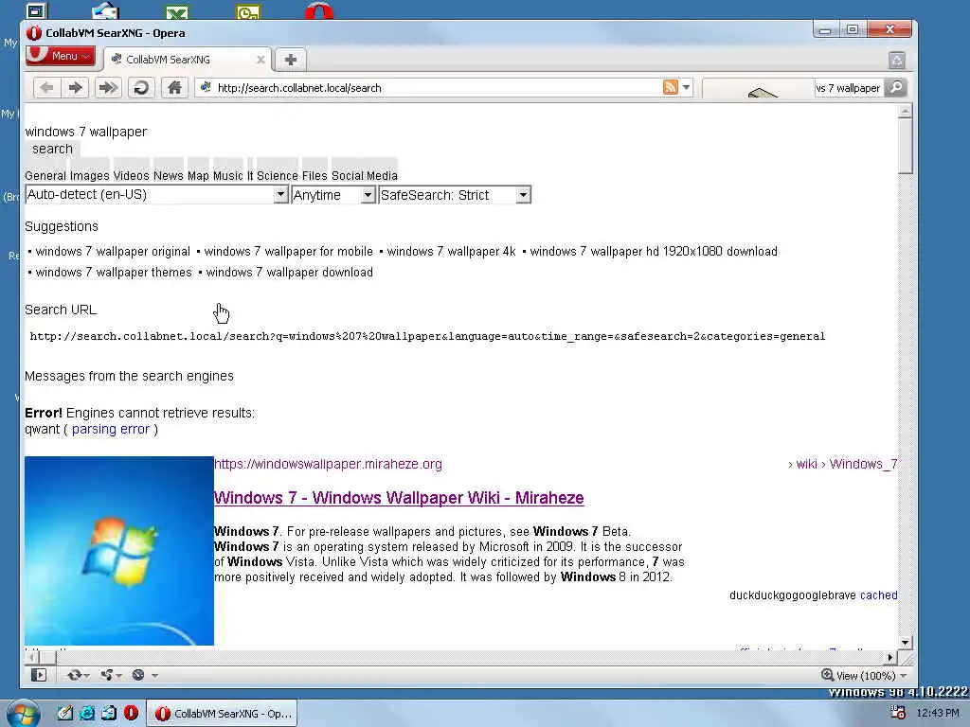Open the red Opera Menu button
970x727 pixels.
[61, 56]
